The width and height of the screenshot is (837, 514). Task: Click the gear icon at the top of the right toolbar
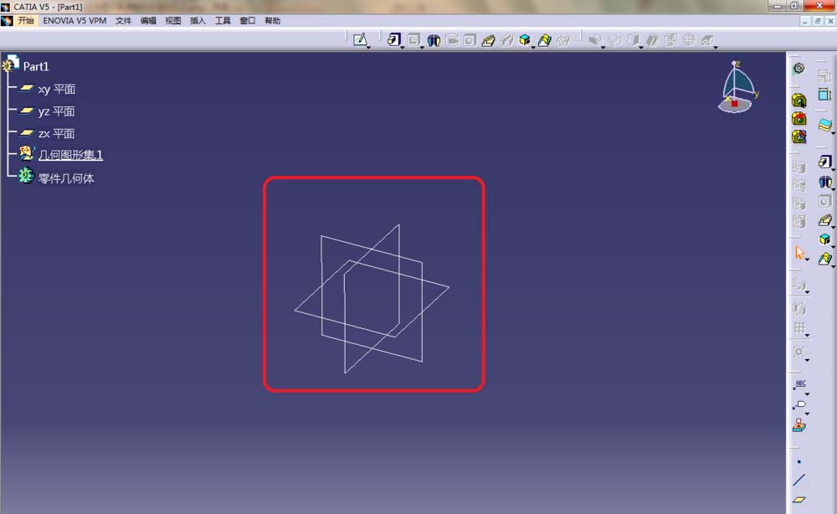click(799, 68)
